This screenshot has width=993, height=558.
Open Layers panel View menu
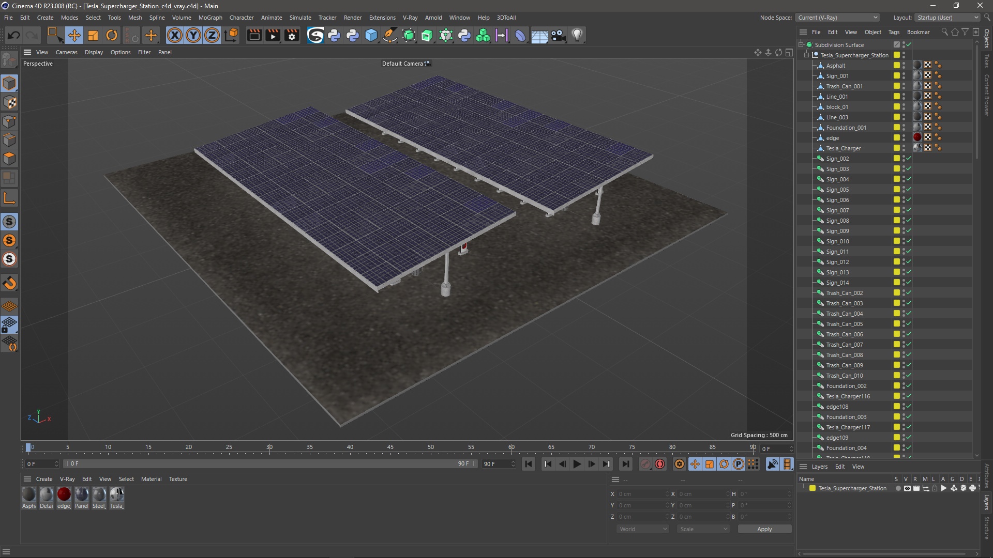(x=858, y=467)
